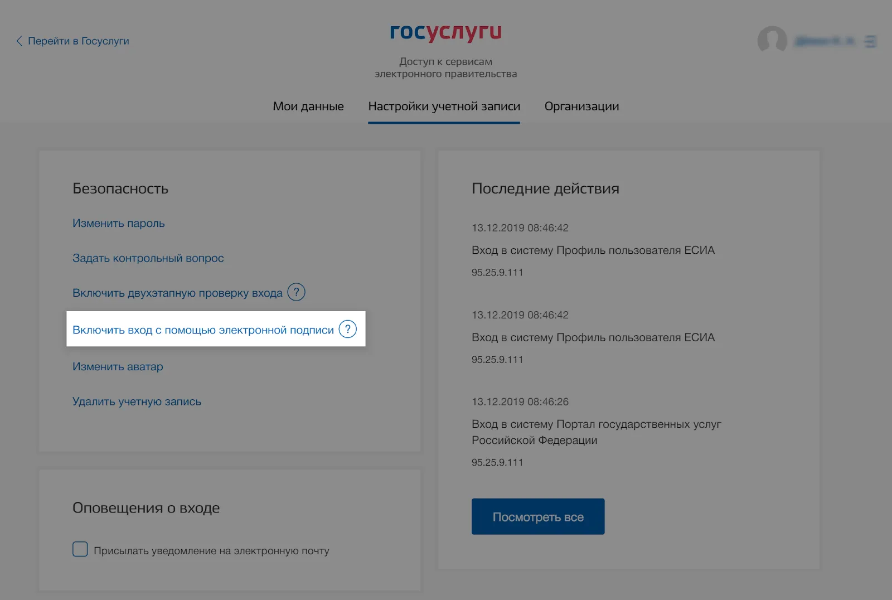Click the Безопасность heading

pos(120,188)
